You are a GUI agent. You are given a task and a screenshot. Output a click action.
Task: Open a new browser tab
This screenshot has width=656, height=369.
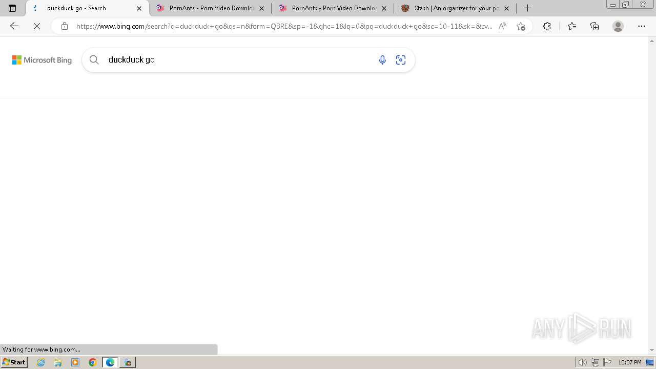pos(527,8)
